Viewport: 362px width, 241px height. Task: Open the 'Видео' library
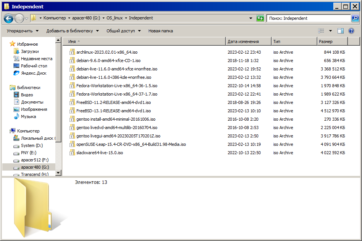(x=27, y=95)
